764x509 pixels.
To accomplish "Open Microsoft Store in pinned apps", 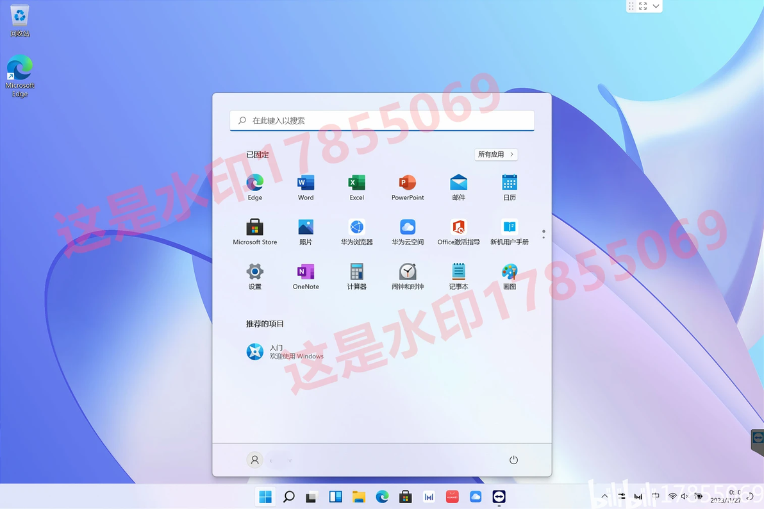I will pyautogui.click(x=255, y=232).
